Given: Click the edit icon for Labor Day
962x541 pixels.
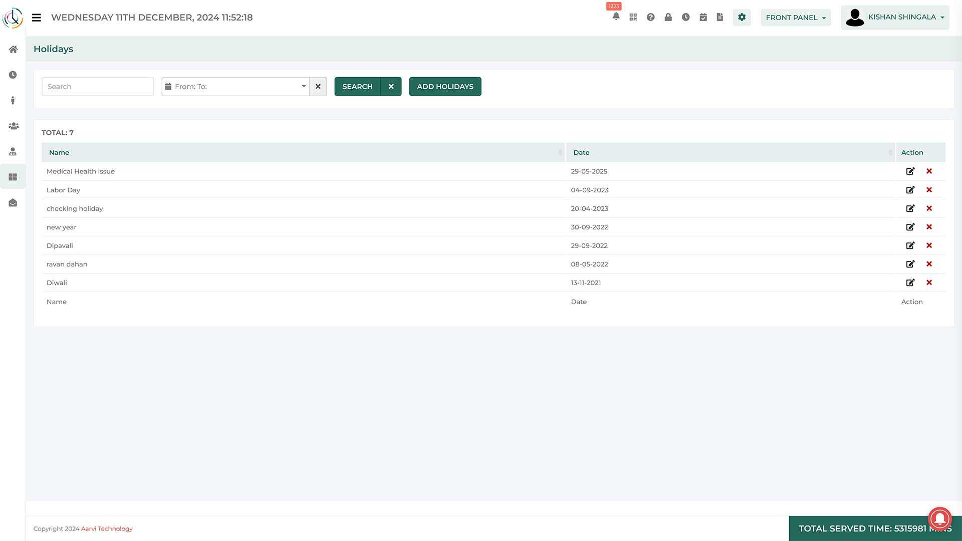Looking at the screenshot, I should tap(910, 190).
